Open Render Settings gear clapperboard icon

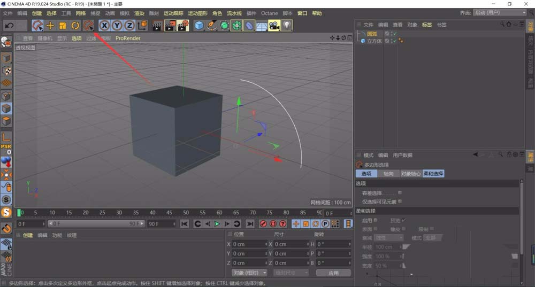(183, 26)
